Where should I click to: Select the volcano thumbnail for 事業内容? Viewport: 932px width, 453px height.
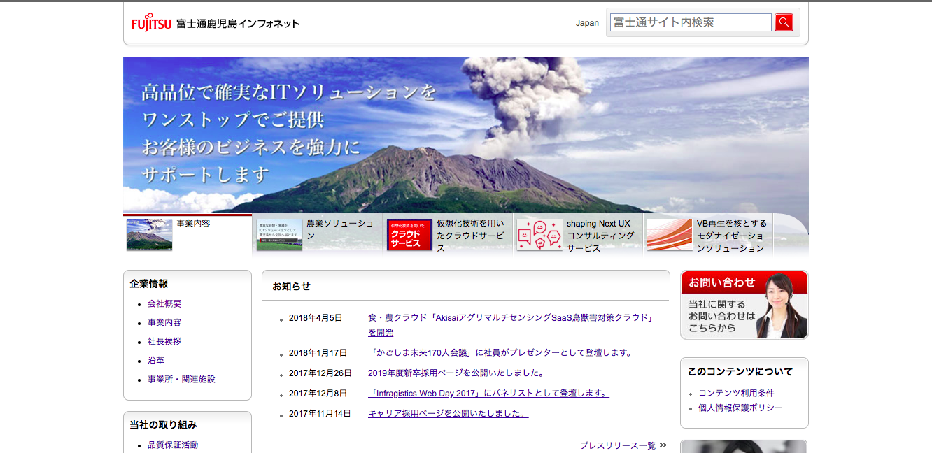point(149,235)
